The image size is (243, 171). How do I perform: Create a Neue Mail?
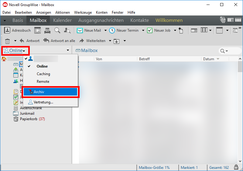point(89,30)
